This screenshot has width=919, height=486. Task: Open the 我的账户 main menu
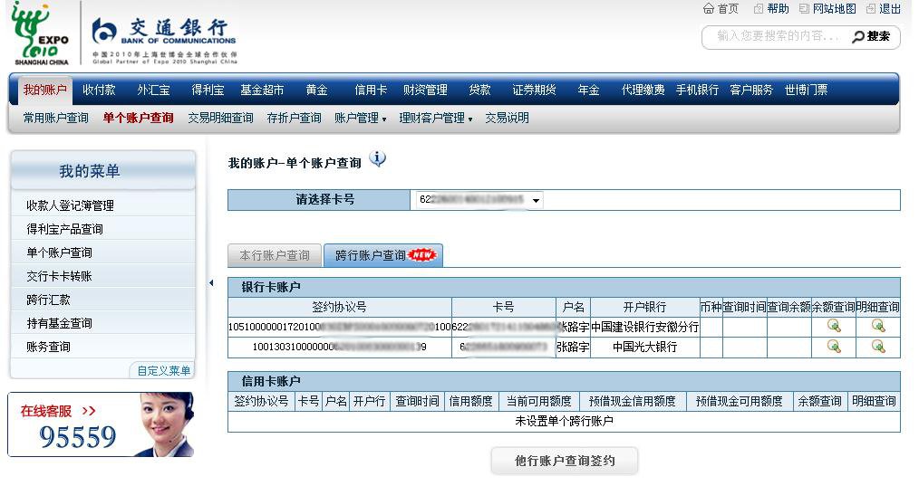[x=45, y=91]
